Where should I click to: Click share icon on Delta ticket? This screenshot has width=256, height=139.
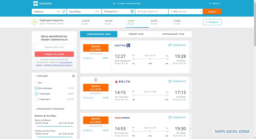[170, 81]
